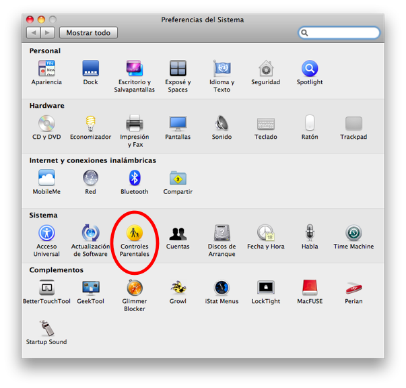
Task: Minimize the window with yellow button
Action: coord(42,20)
